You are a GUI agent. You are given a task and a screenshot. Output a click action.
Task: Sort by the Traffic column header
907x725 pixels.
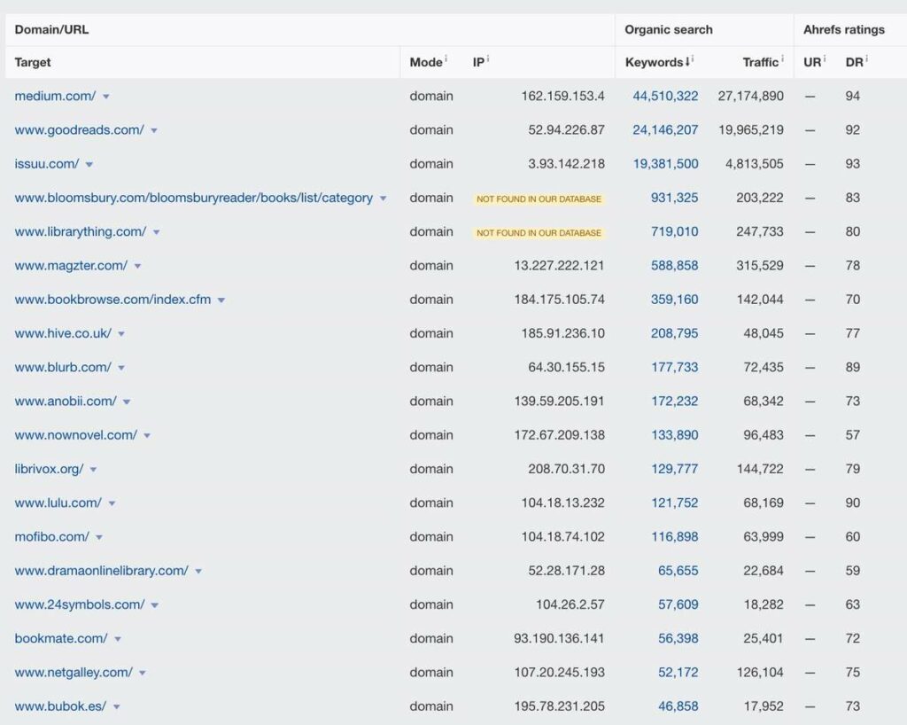(x=760, y=63)
